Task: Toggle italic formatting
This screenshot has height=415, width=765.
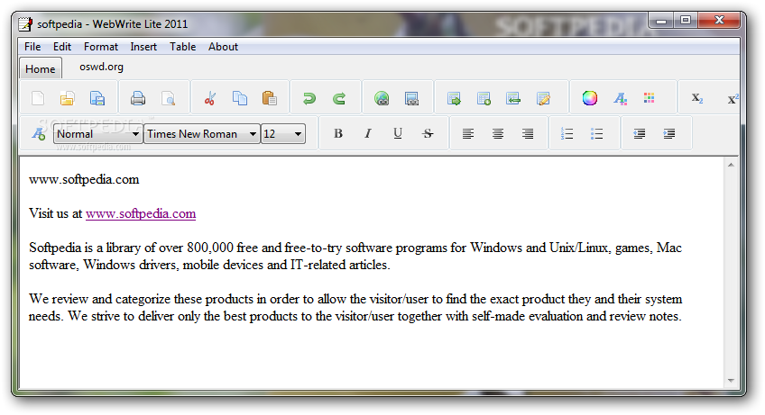Action: pos(368,133)
